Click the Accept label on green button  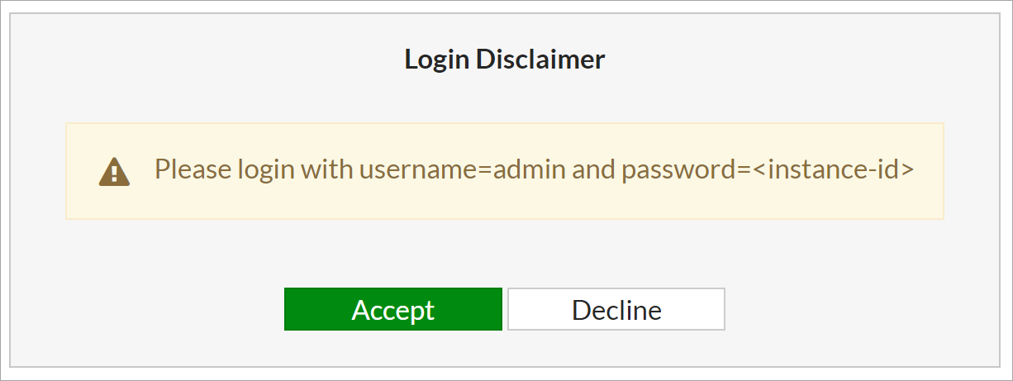click(x=393, y=310)
